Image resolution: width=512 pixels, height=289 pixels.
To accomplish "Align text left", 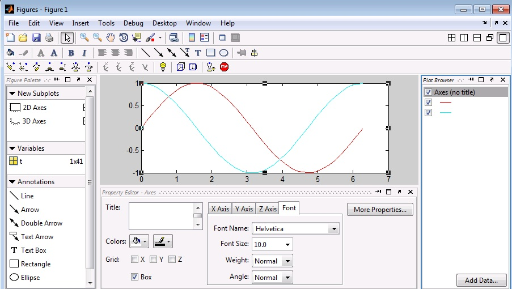I will [102, 53].
